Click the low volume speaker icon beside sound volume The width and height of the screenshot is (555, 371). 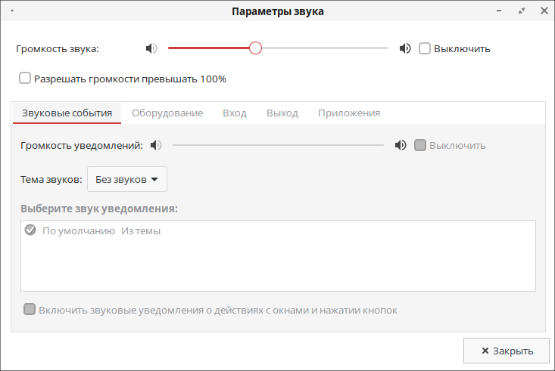(151, 48)
